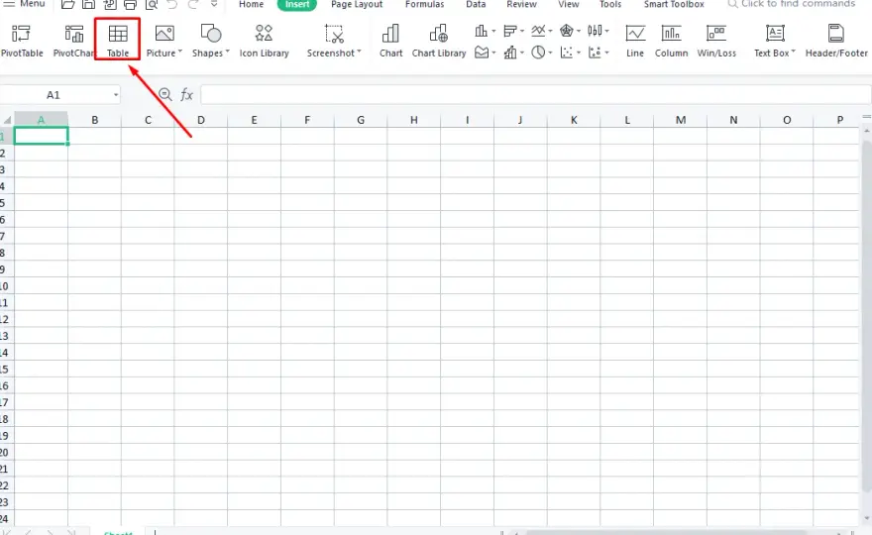
Task: Insert a Text Box
Action: pyautogui.click(x=775, y=42)
